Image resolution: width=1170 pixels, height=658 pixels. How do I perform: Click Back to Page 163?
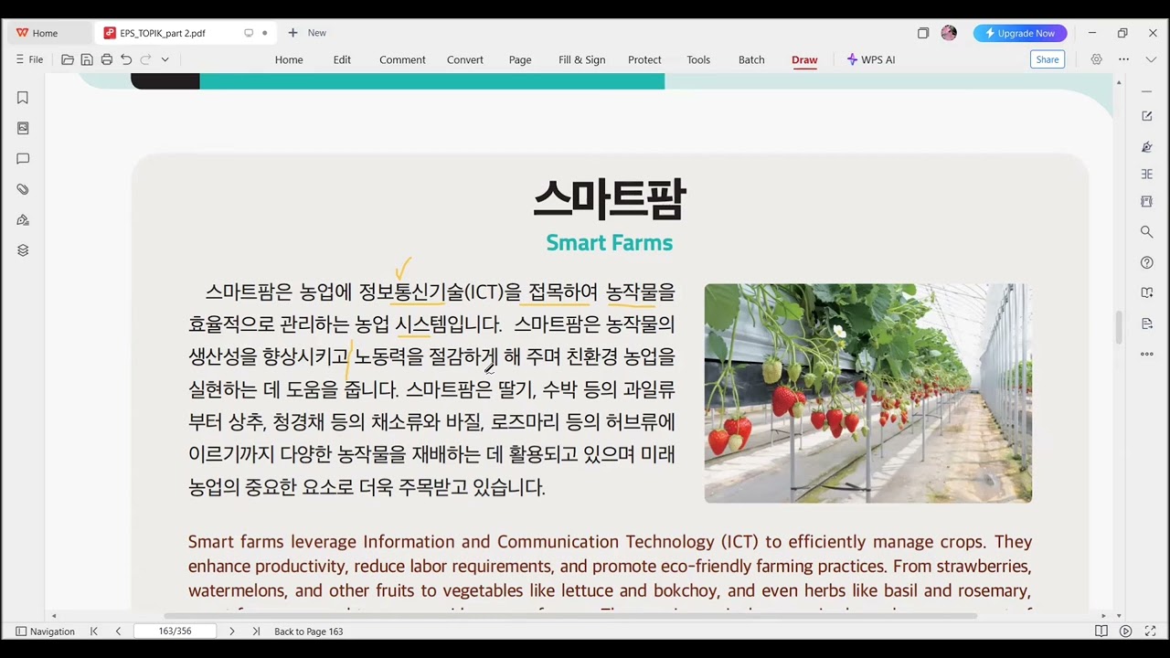click(308, 631)
